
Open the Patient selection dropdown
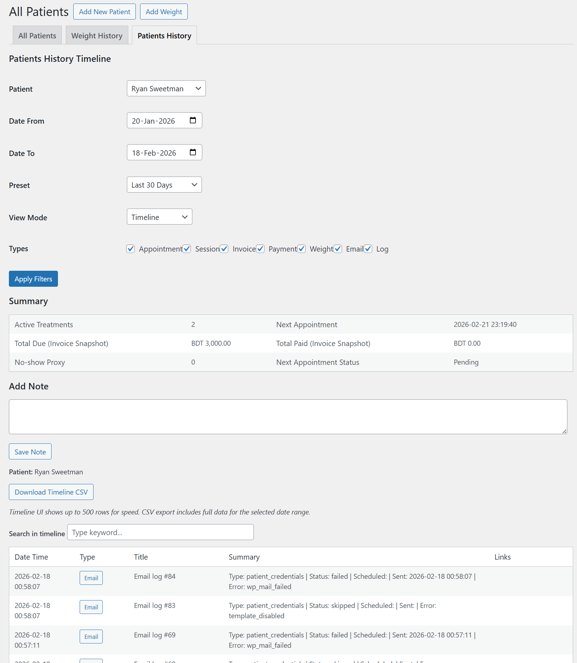pos(166,88)
